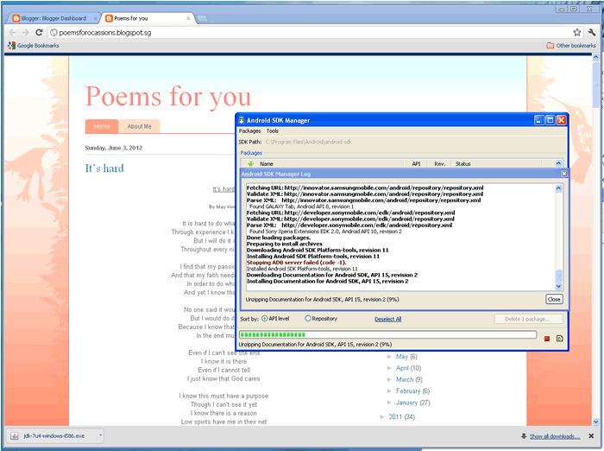Click the Close button in the log panel
This screenshot has width=604, height=451.
point(554,300)
